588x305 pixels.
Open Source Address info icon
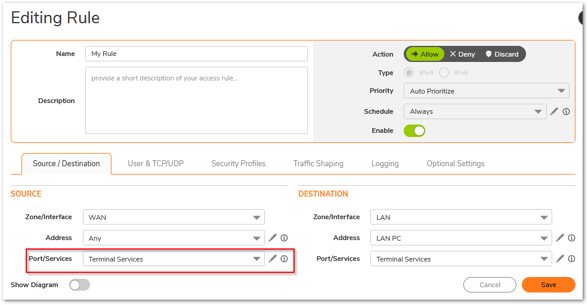pos(284,238)
